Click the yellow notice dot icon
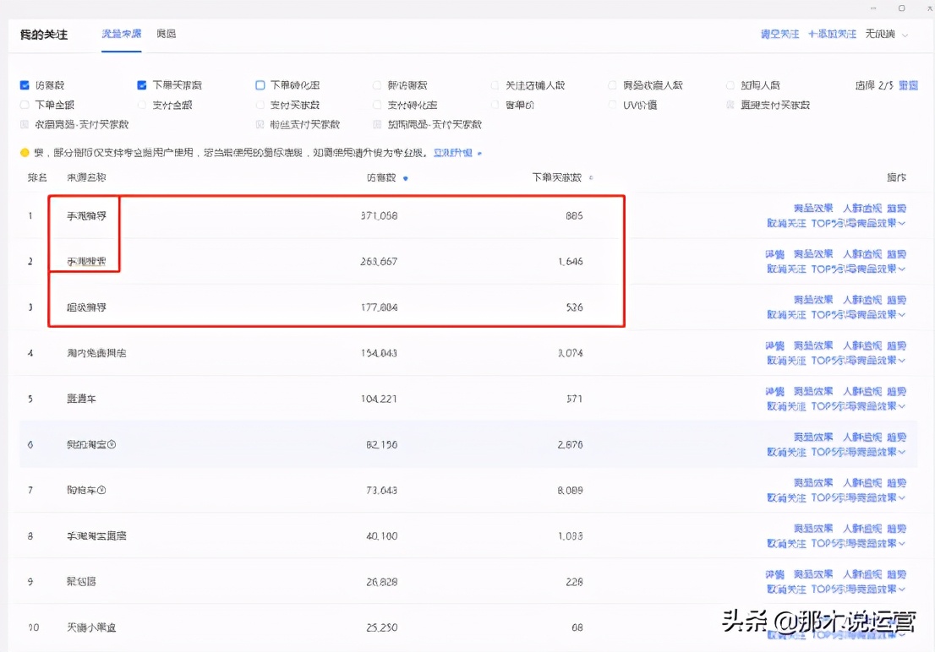The image size is (935, 652). [x=25, y=153]
